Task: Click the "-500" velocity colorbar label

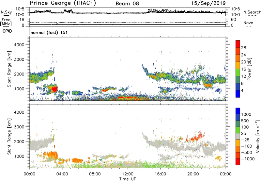Action: [247, 153]
